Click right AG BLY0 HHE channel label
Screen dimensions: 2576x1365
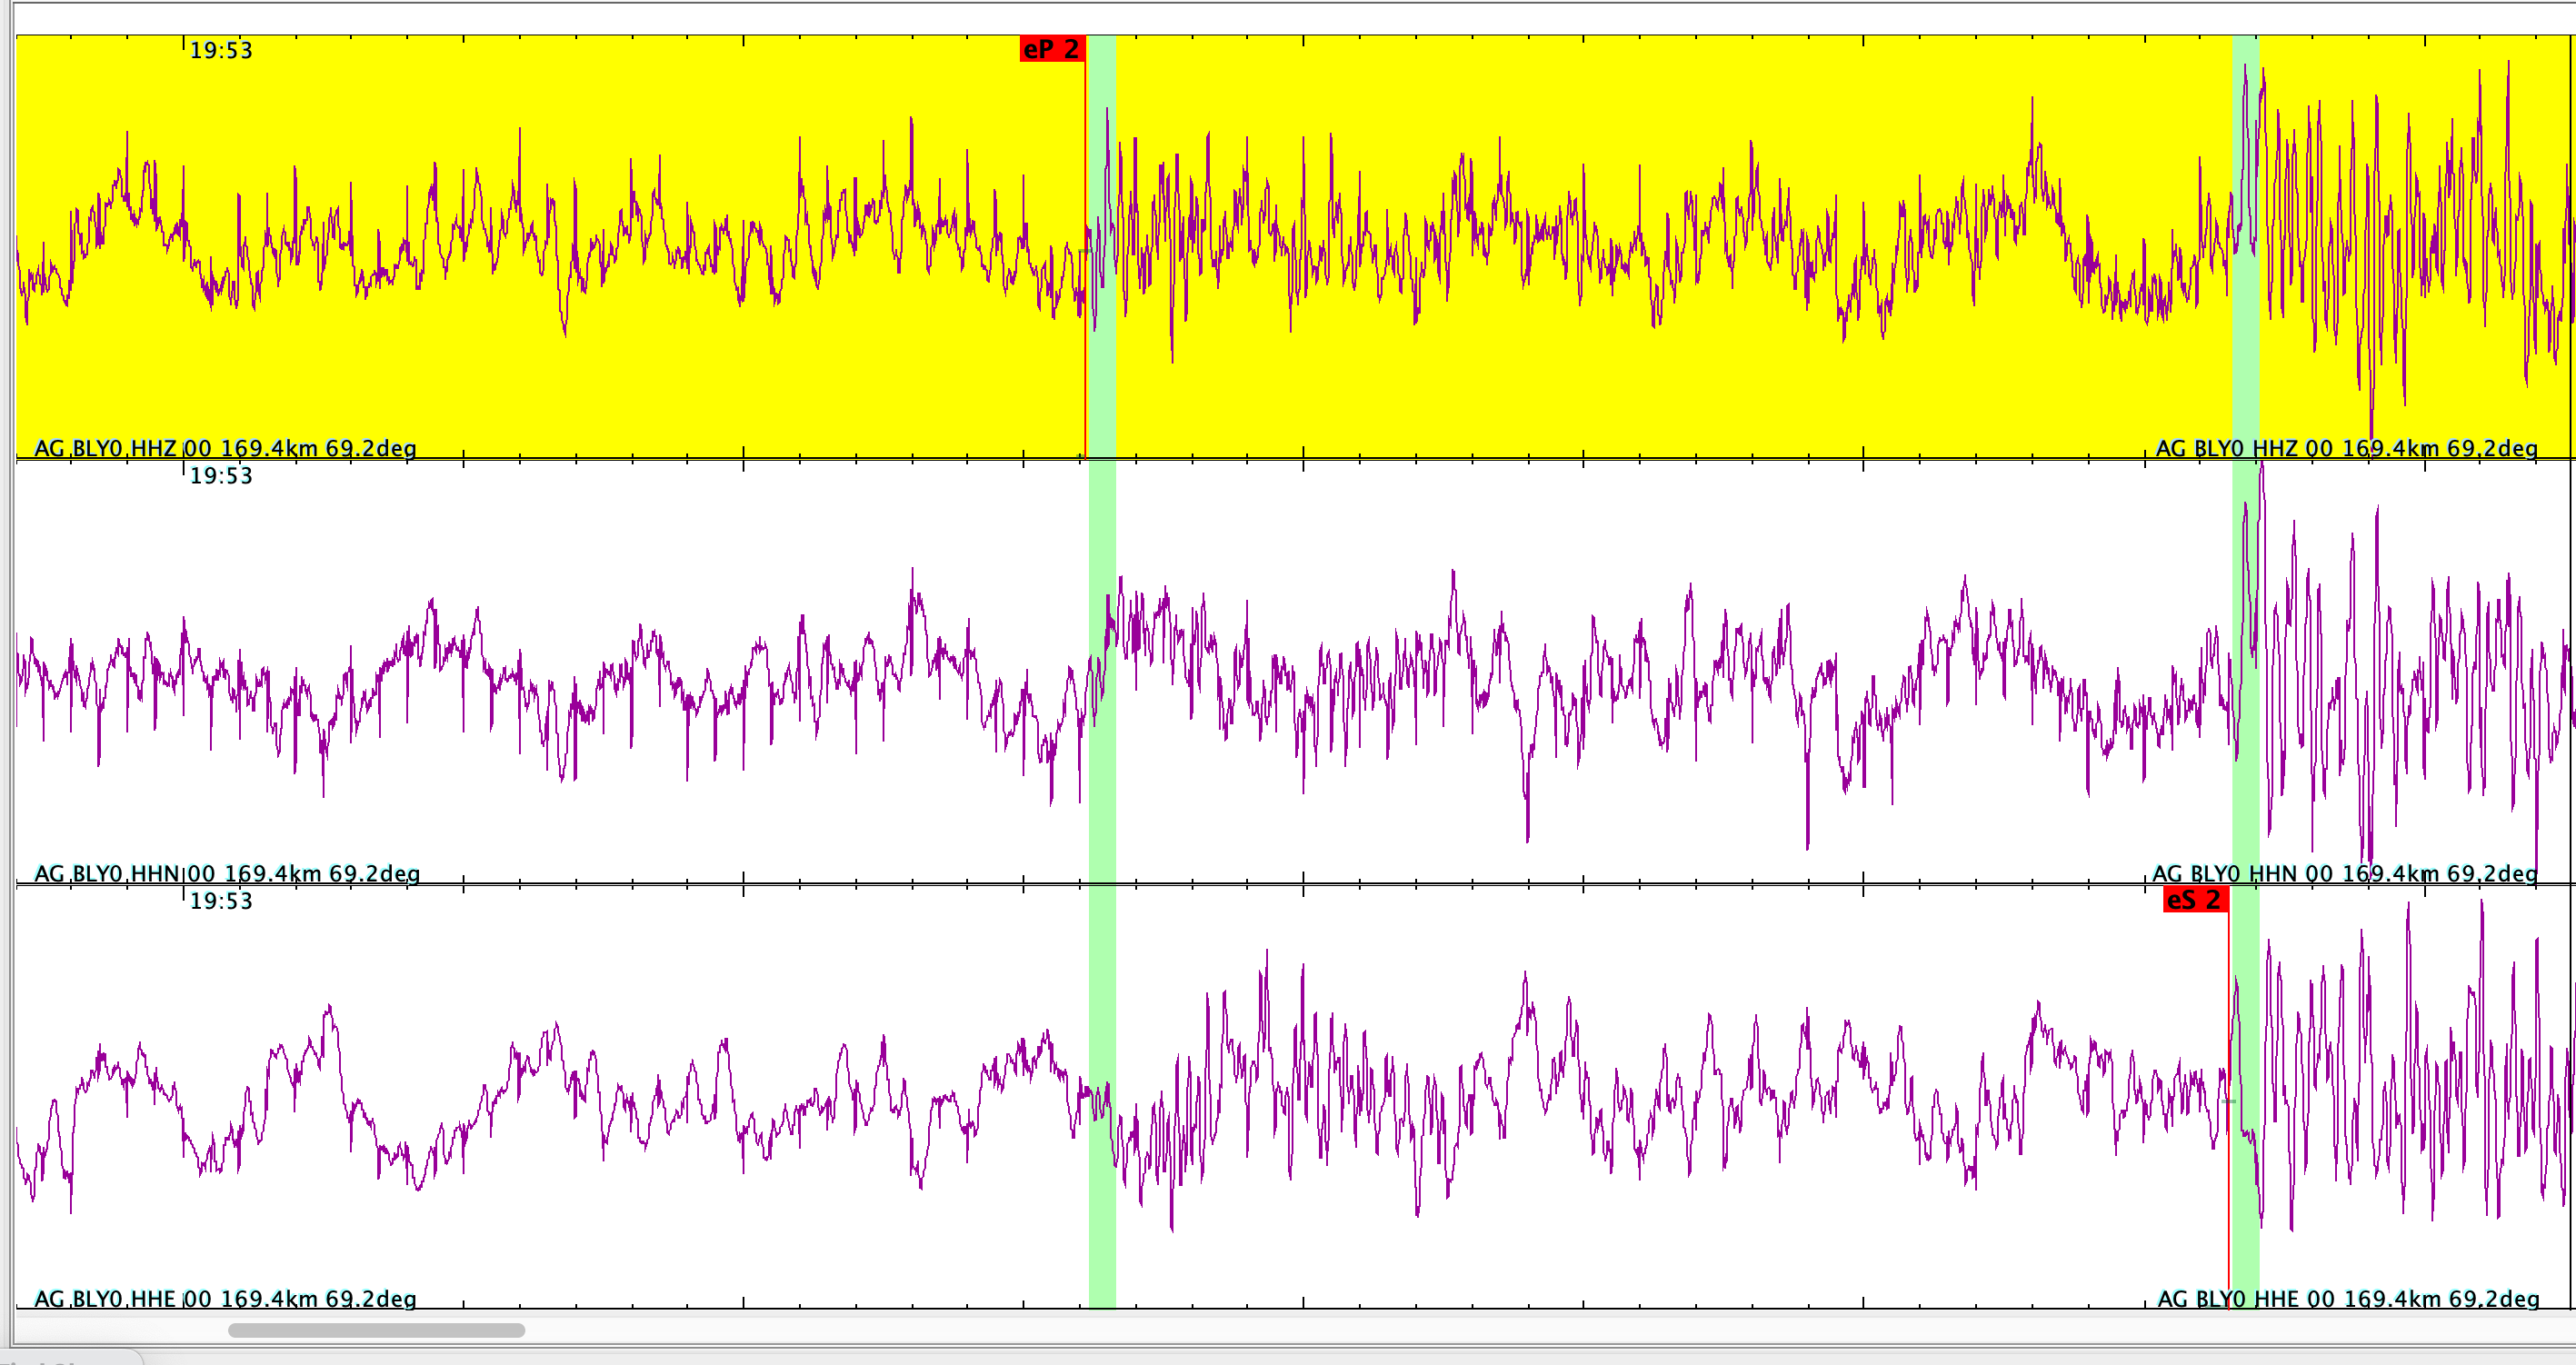click(x=2348, y=1298)
